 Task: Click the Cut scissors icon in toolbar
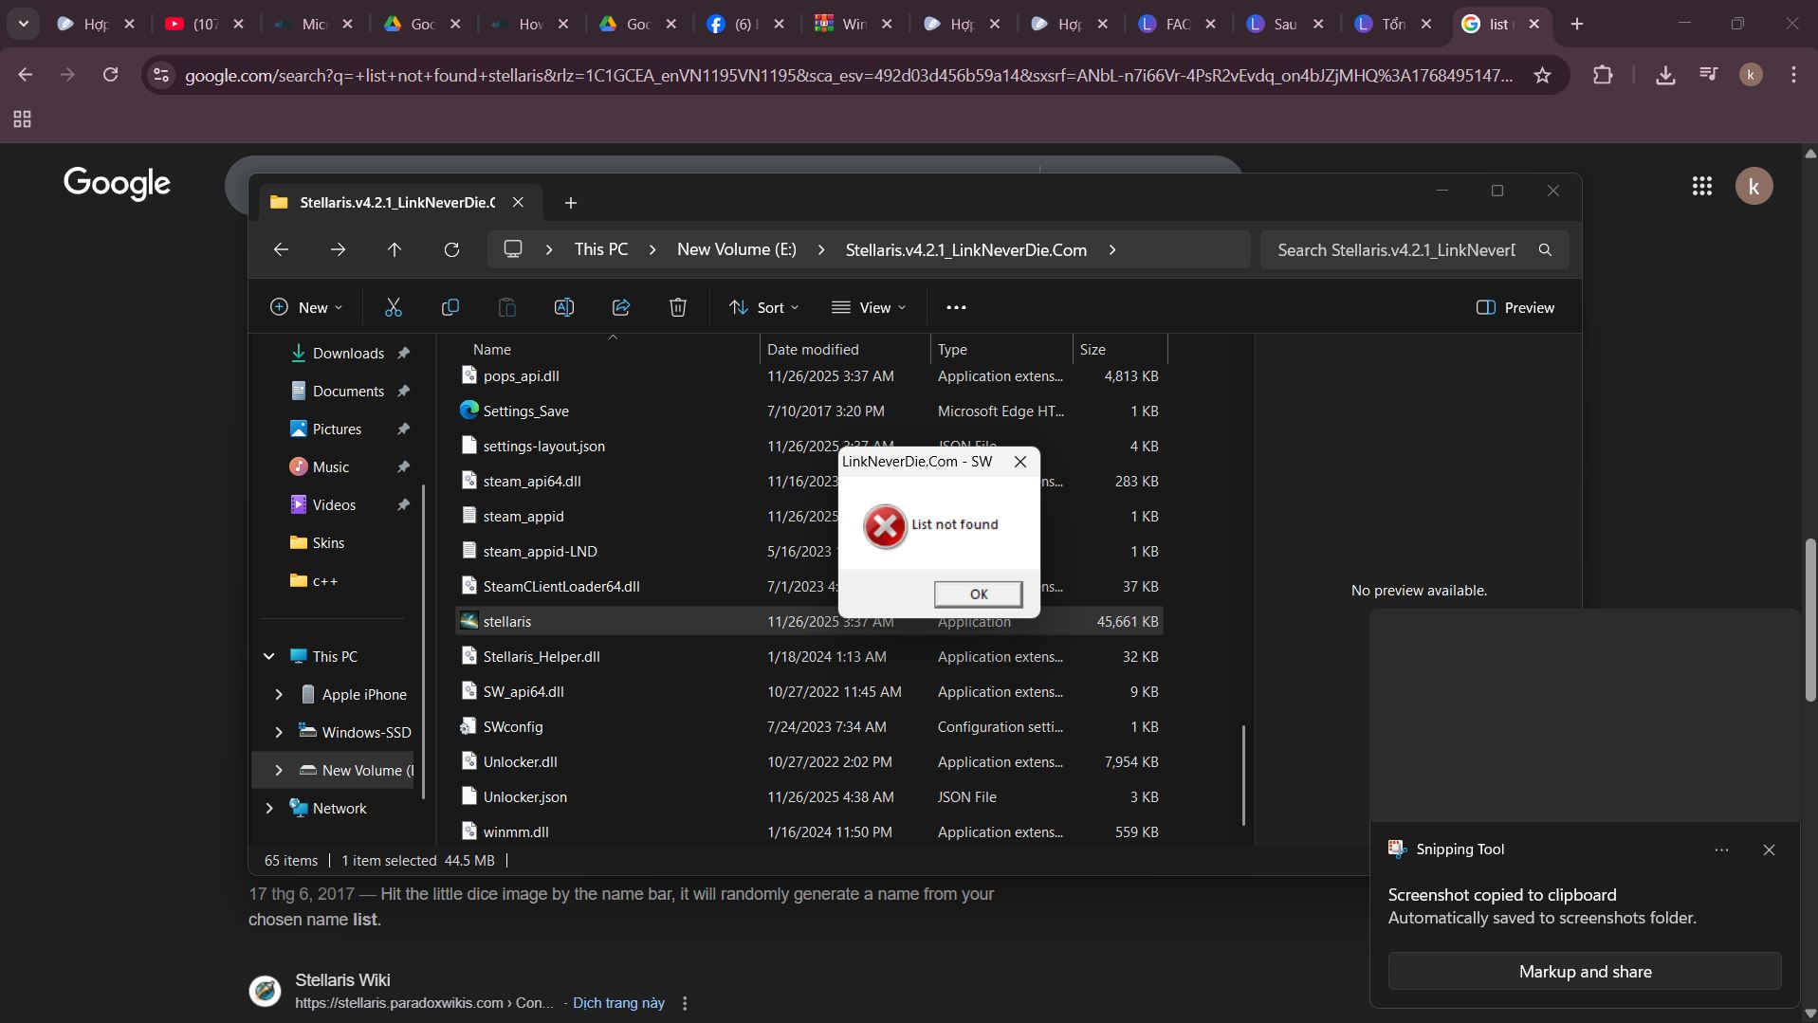(393, 307)
